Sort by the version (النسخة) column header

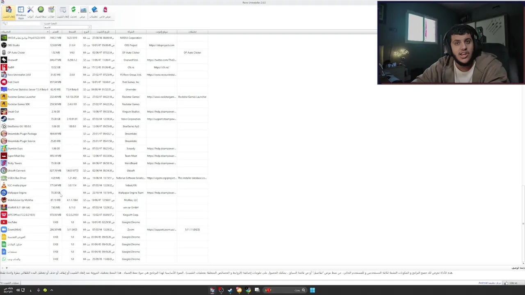point(72,32)
